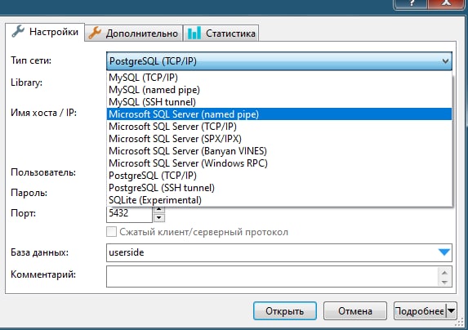Click the База данных field with userside
468x330 pixels.
pos(279,252)
